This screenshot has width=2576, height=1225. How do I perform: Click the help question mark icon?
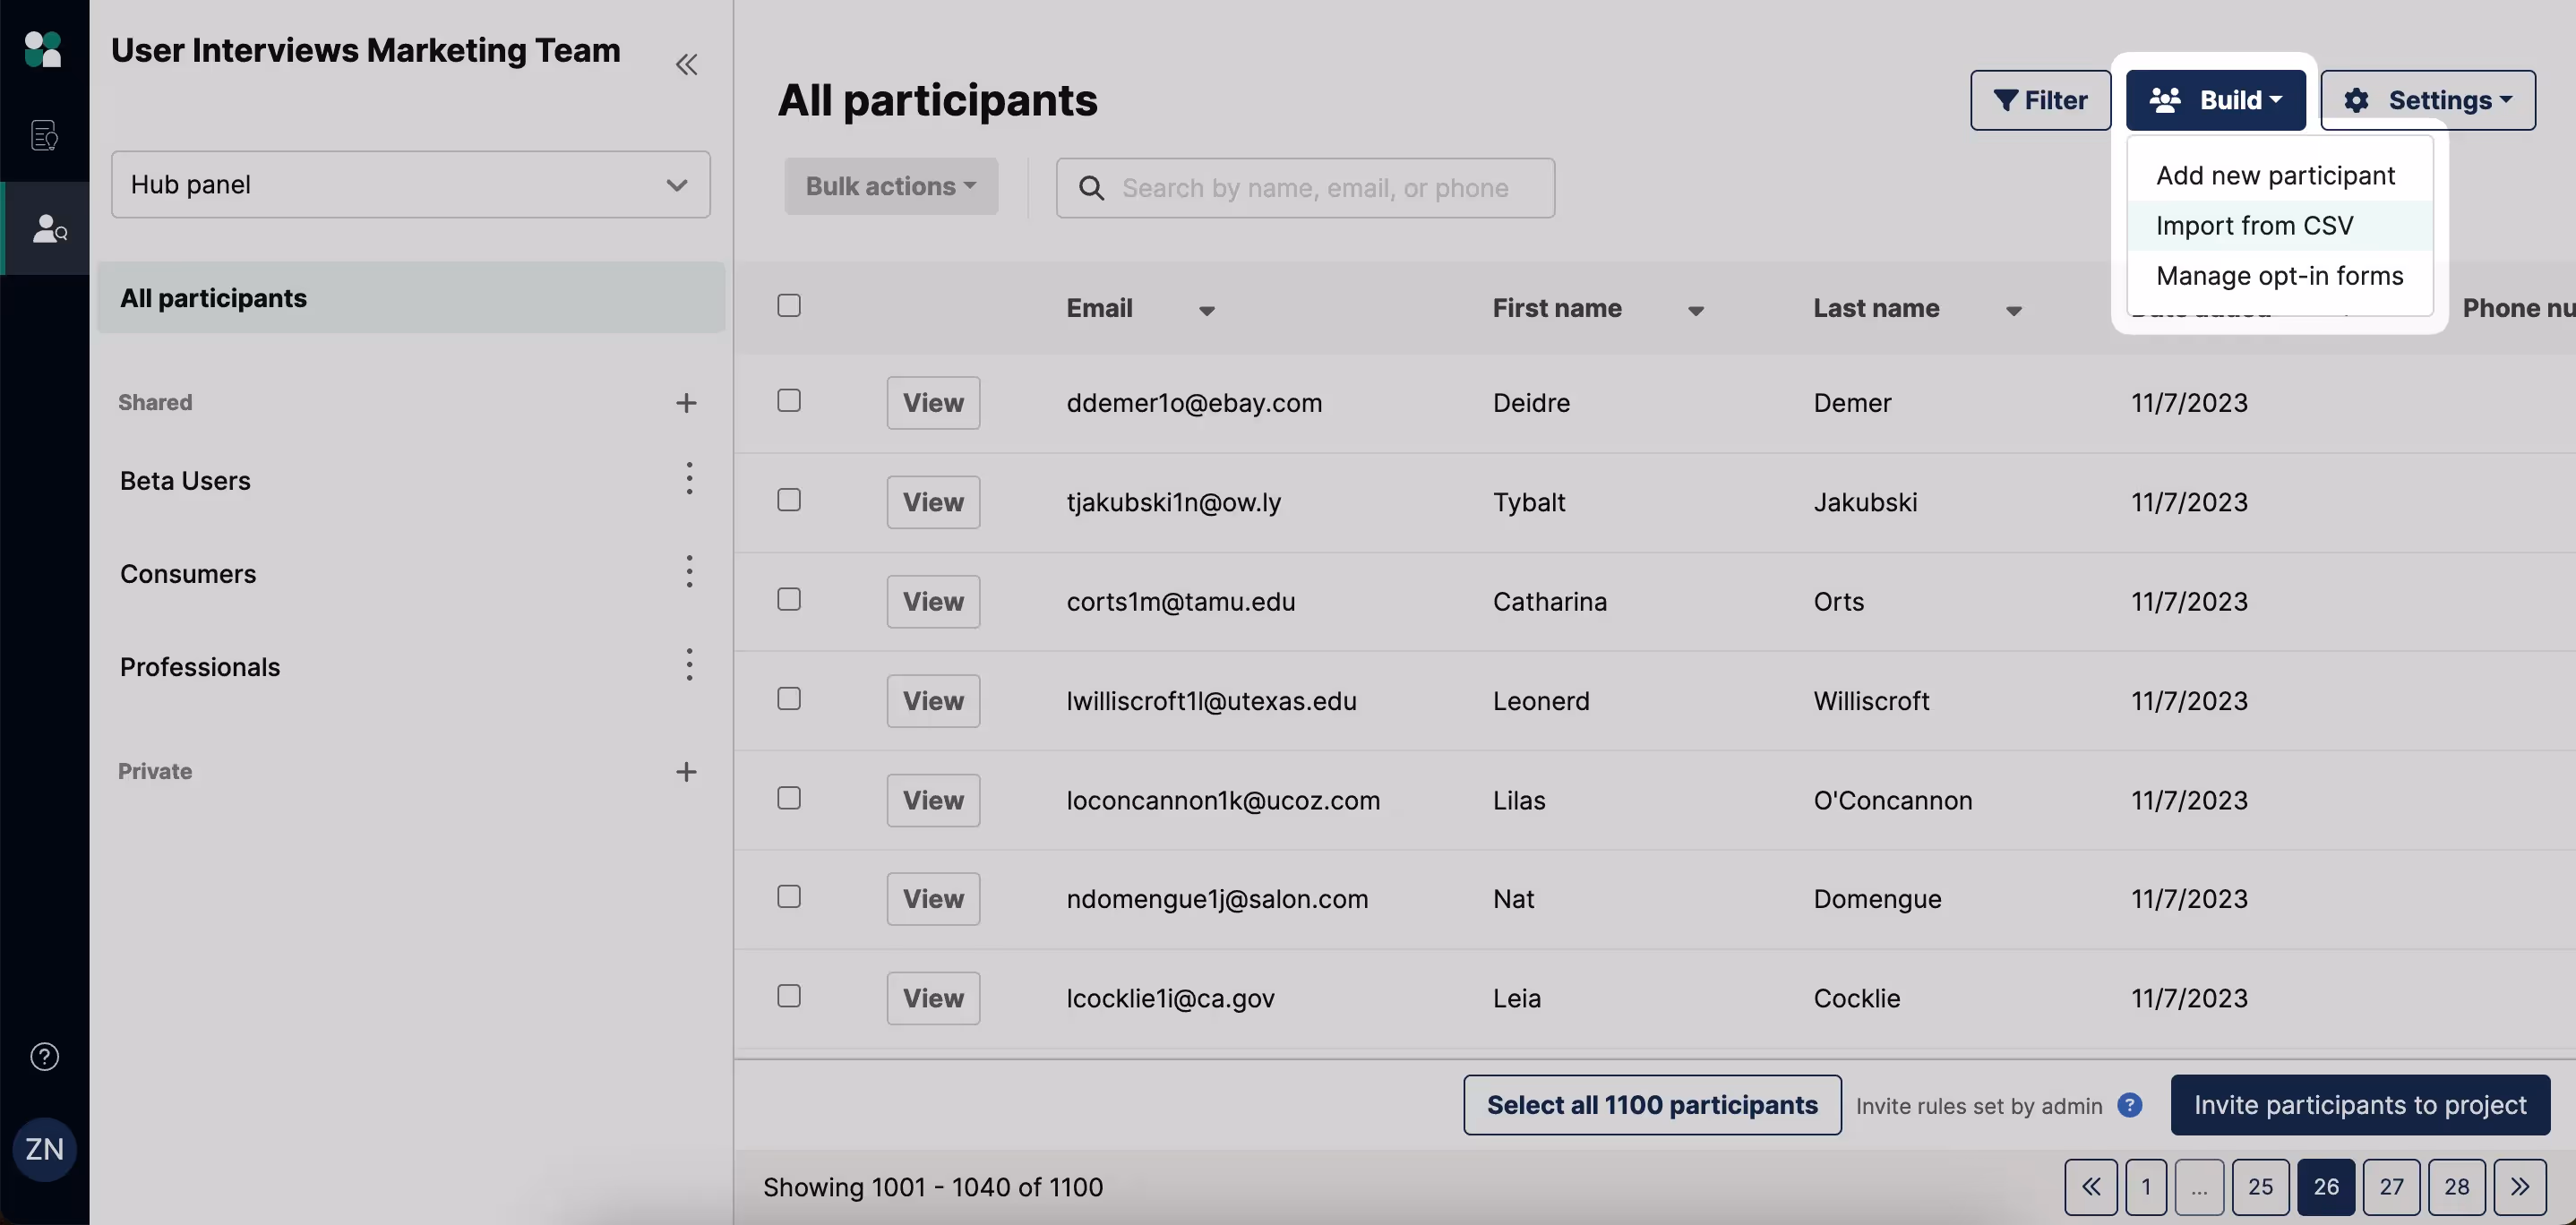tap(44, 1056)
